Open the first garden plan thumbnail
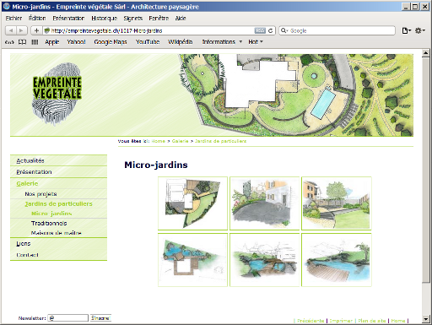This screenshot has width=432, height=325. tap(192, 203)
